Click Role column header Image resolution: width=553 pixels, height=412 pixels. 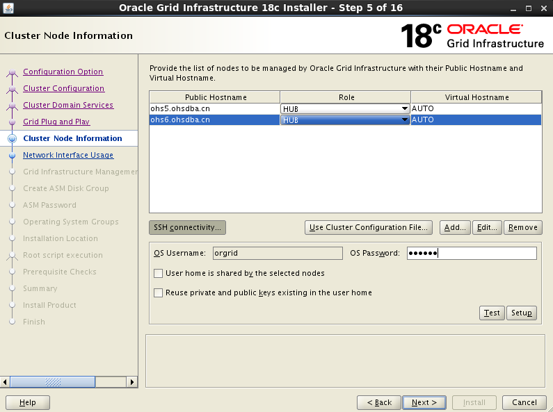[x=345, y=97]
